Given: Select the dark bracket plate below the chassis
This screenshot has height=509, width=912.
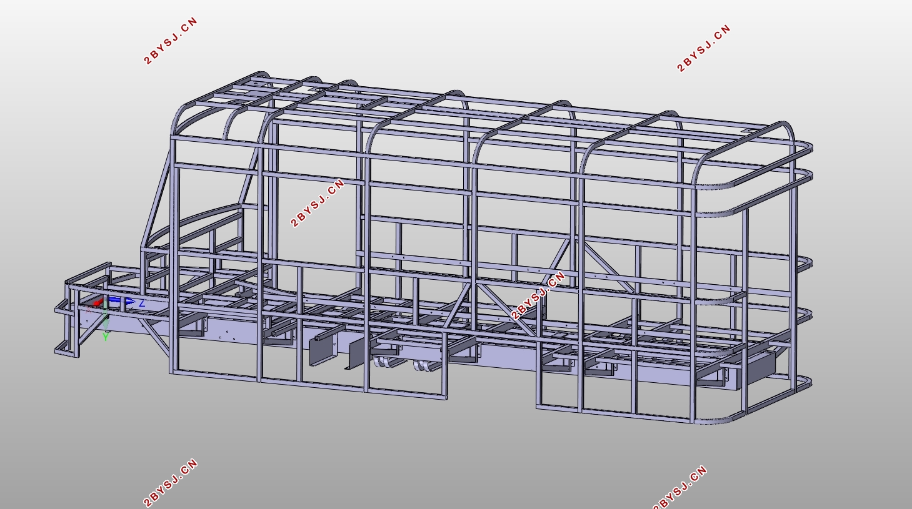Looking at the screenshot, I should (x=322, y=350).
